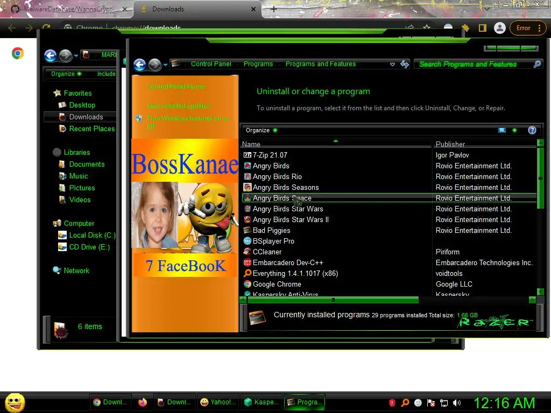Open view options dropdown arrow in toolbar
This screenshot has height=413, width=551.
[x=514, y=130]
